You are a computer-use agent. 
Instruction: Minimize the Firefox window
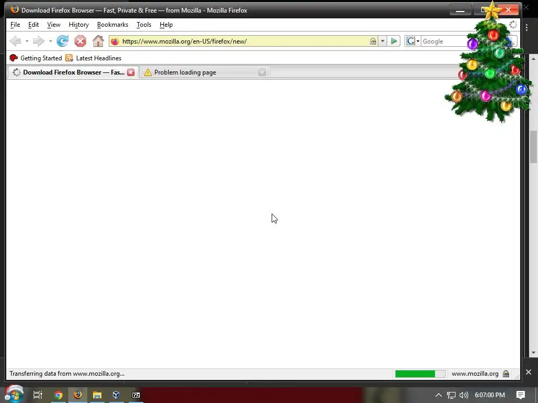coord(460,10)
